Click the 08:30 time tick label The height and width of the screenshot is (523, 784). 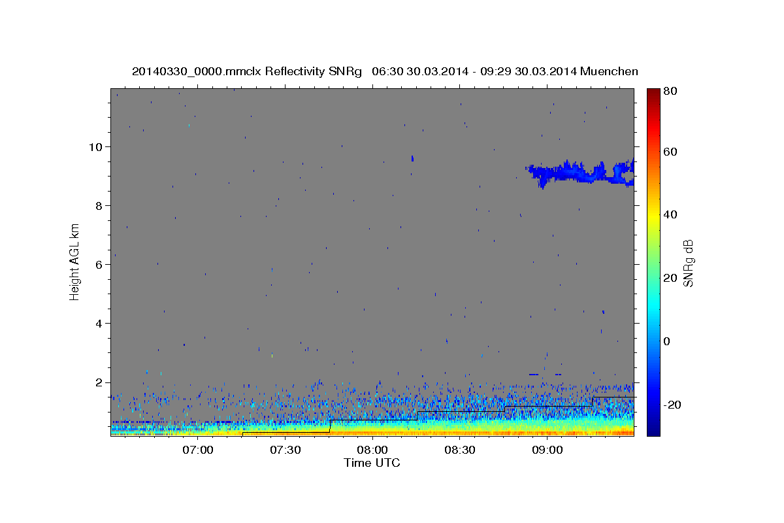coord(460,450)
